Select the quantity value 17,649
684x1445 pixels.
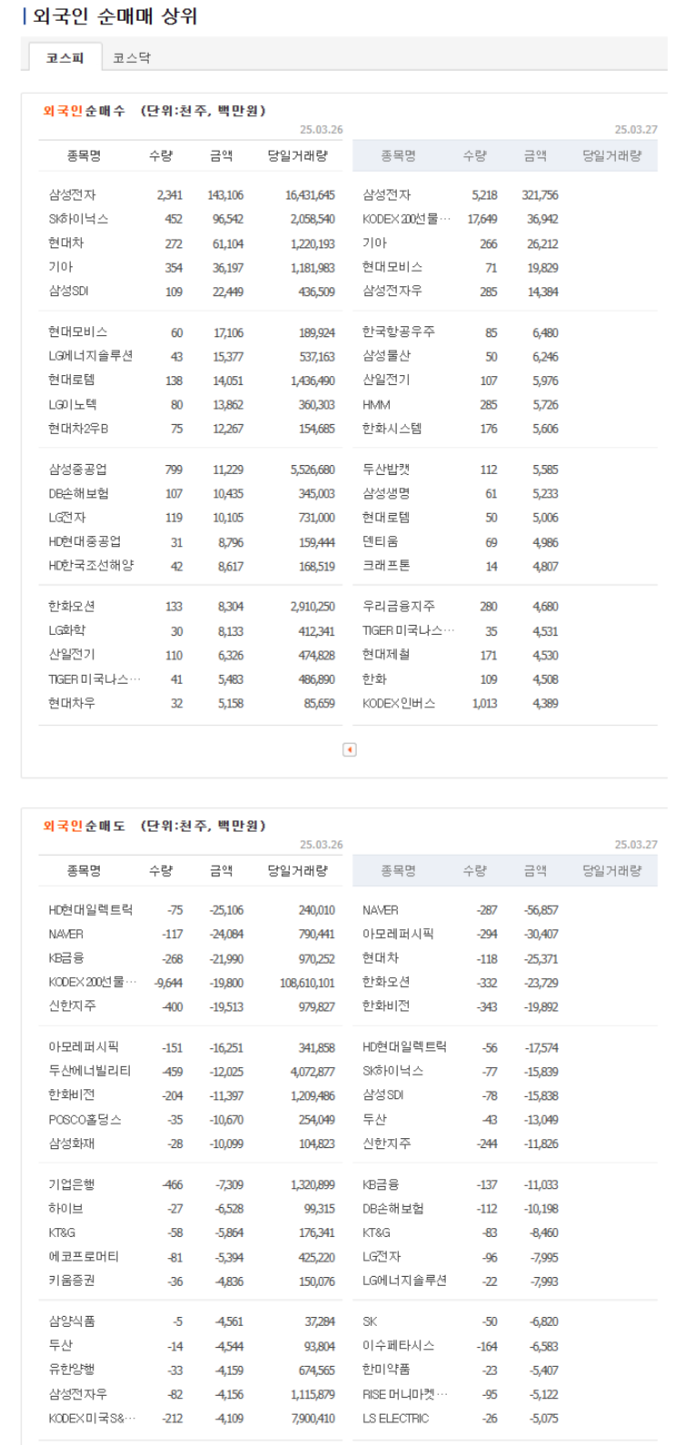[x=482, y=219]
